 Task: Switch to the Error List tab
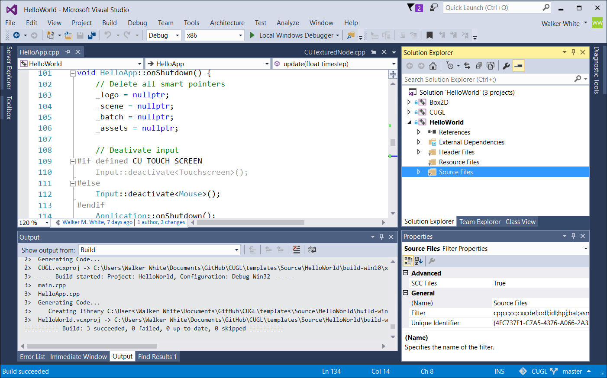(x=32, y=357)
